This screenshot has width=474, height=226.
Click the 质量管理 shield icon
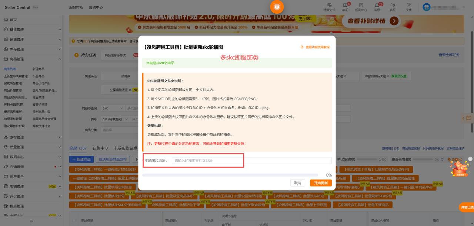coord(6,147)
